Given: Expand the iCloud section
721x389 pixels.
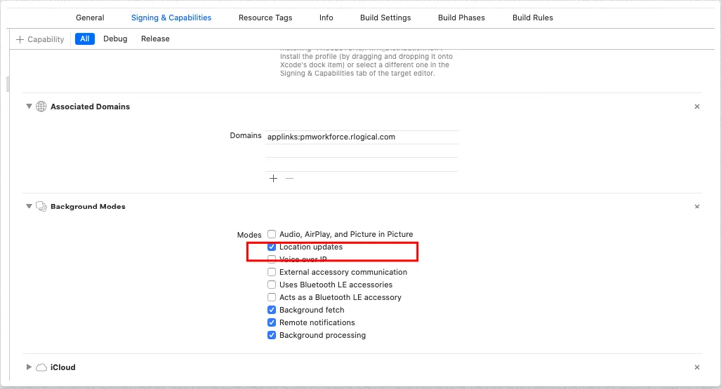Looking at the screenshot, I should pos(29,367).
